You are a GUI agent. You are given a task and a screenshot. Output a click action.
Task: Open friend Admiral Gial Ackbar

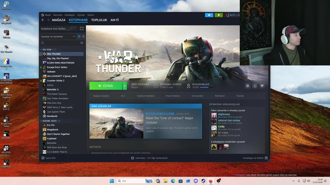(x=229, y=120)
